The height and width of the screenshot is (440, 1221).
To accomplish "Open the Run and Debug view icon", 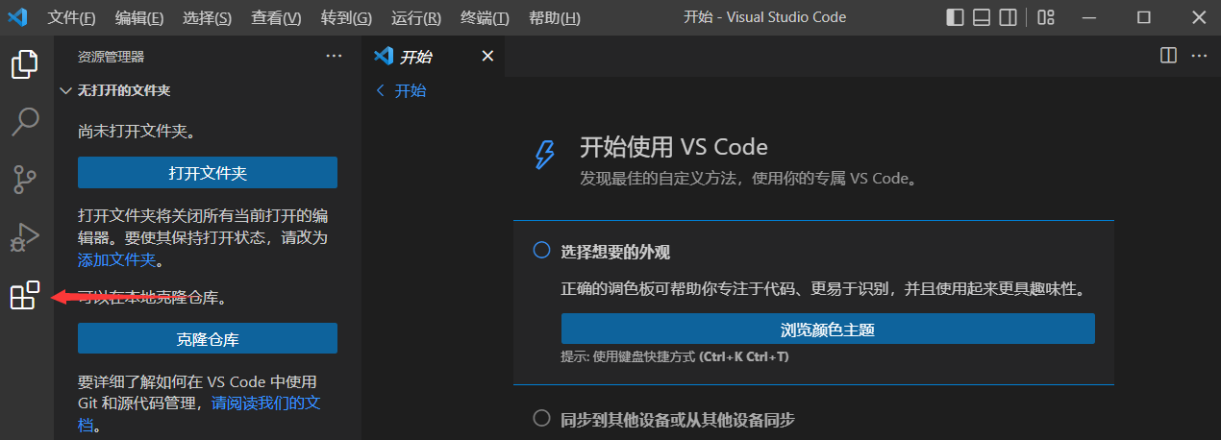I will [25, 236].
